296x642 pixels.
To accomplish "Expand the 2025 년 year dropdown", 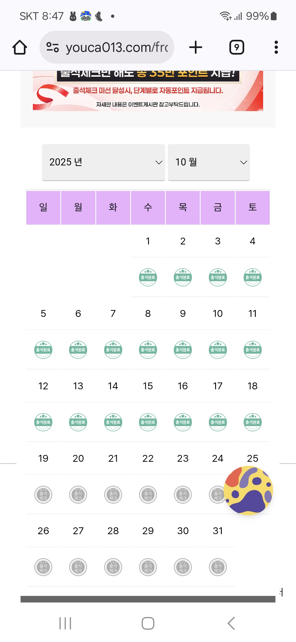I will point(103,162).
